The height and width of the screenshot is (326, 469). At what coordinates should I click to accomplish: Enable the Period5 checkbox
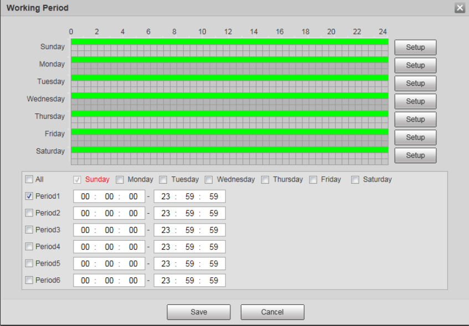click(x=29, y=263)
